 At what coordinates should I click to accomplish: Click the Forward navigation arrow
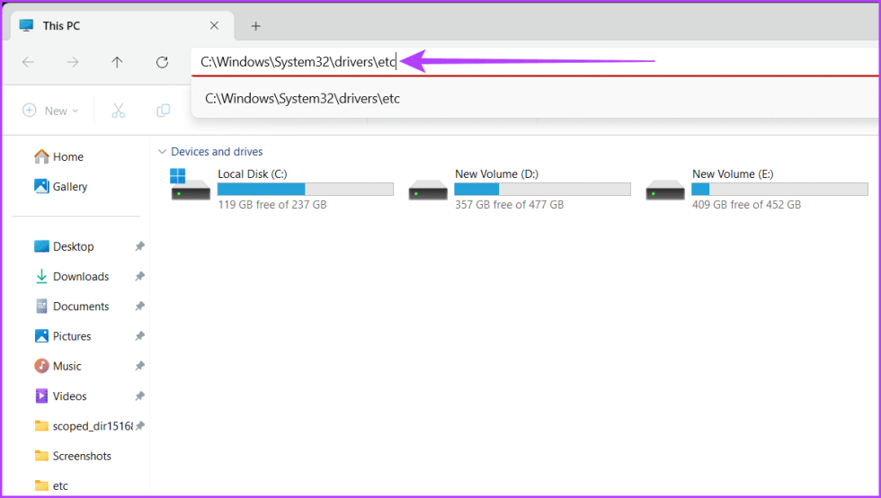[73, 62]
